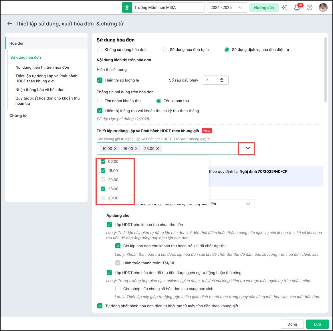Remove the 16:00 time slot chip
The width and height of the screenshot is (333, 331).
pos(136,148)
